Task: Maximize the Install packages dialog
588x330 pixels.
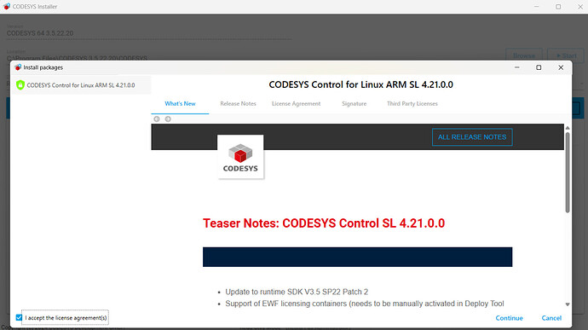Action: pos(539,67)
